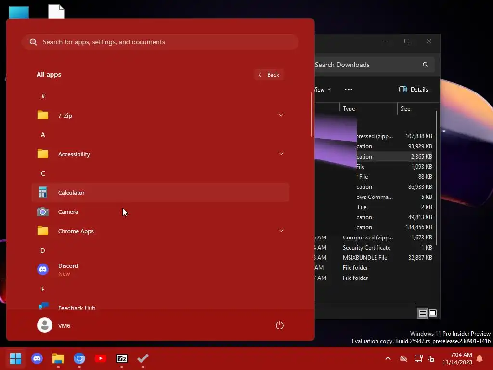Sort Explorer files by Size column

416,108
